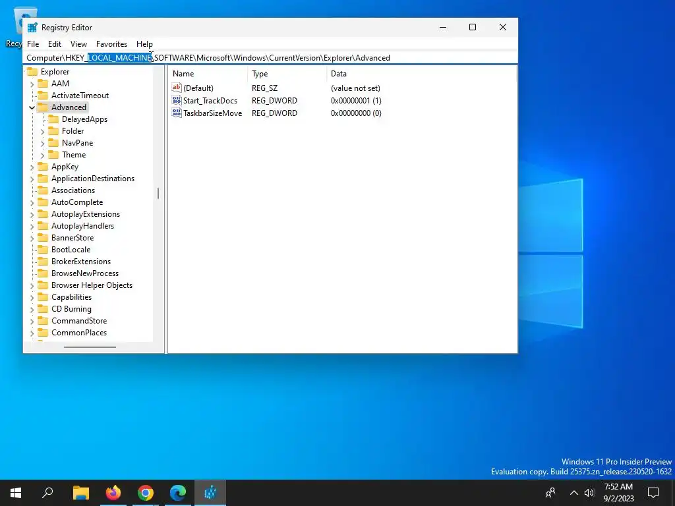Expand the AAM key

coord(32,84)
